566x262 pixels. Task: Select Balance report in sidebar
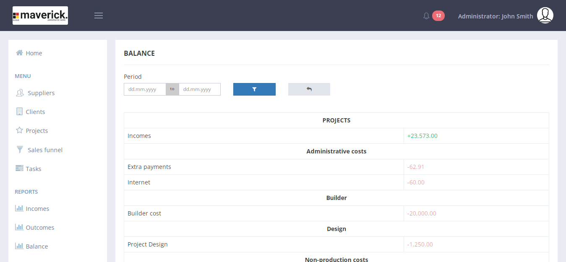click(37, 246)
